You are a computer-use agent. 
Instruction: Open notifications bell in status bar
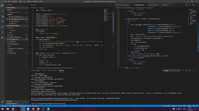197,106
